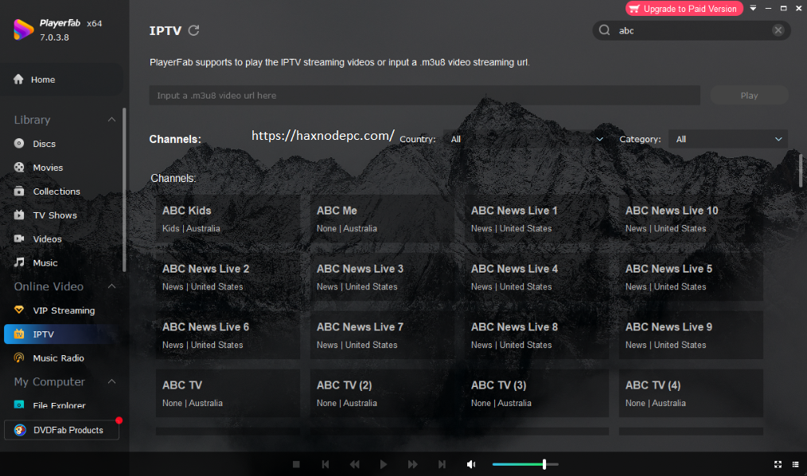The width and height of the screenshot is (807, 476).
Task: Click the search box containing abc
Action: 691,30
